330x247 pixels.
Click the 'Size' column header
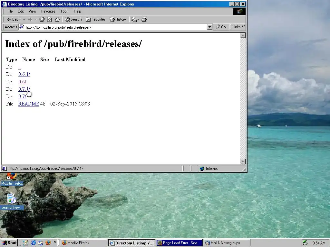[44, 59]
